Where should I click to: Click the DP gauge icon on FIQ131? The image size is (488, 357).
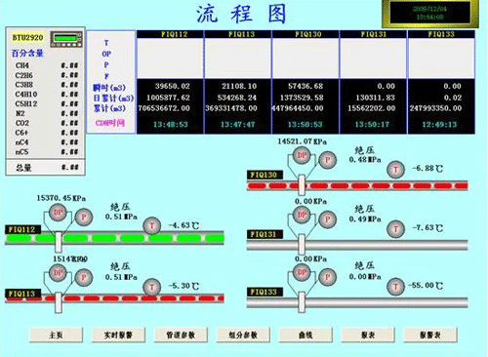(x=302, y=215)
